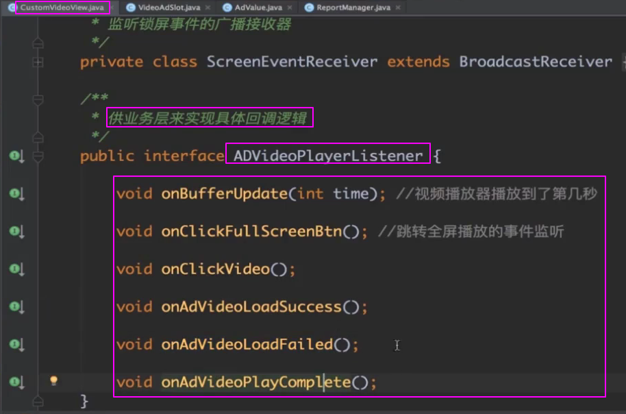
Task: Place cursor on onAdVideoPlayComplete method name
Action: click(x=256, y=382)
